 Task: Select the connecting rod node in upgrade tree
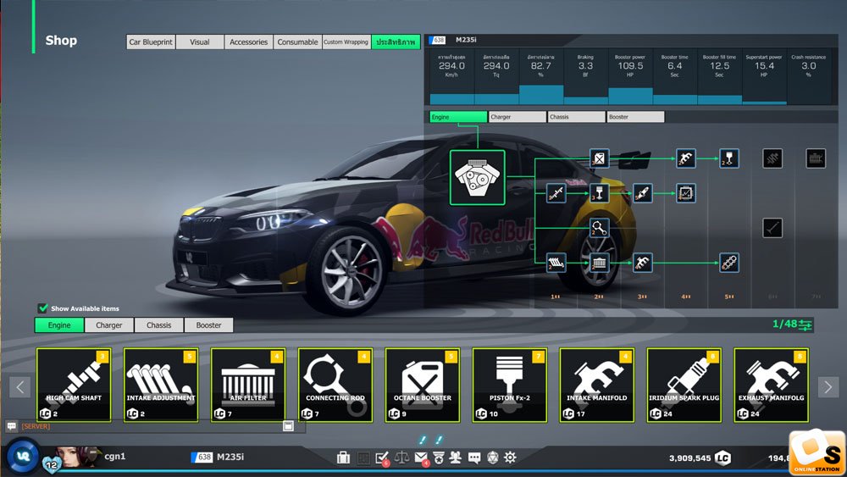pyautogui.click(x=599, y=228)
